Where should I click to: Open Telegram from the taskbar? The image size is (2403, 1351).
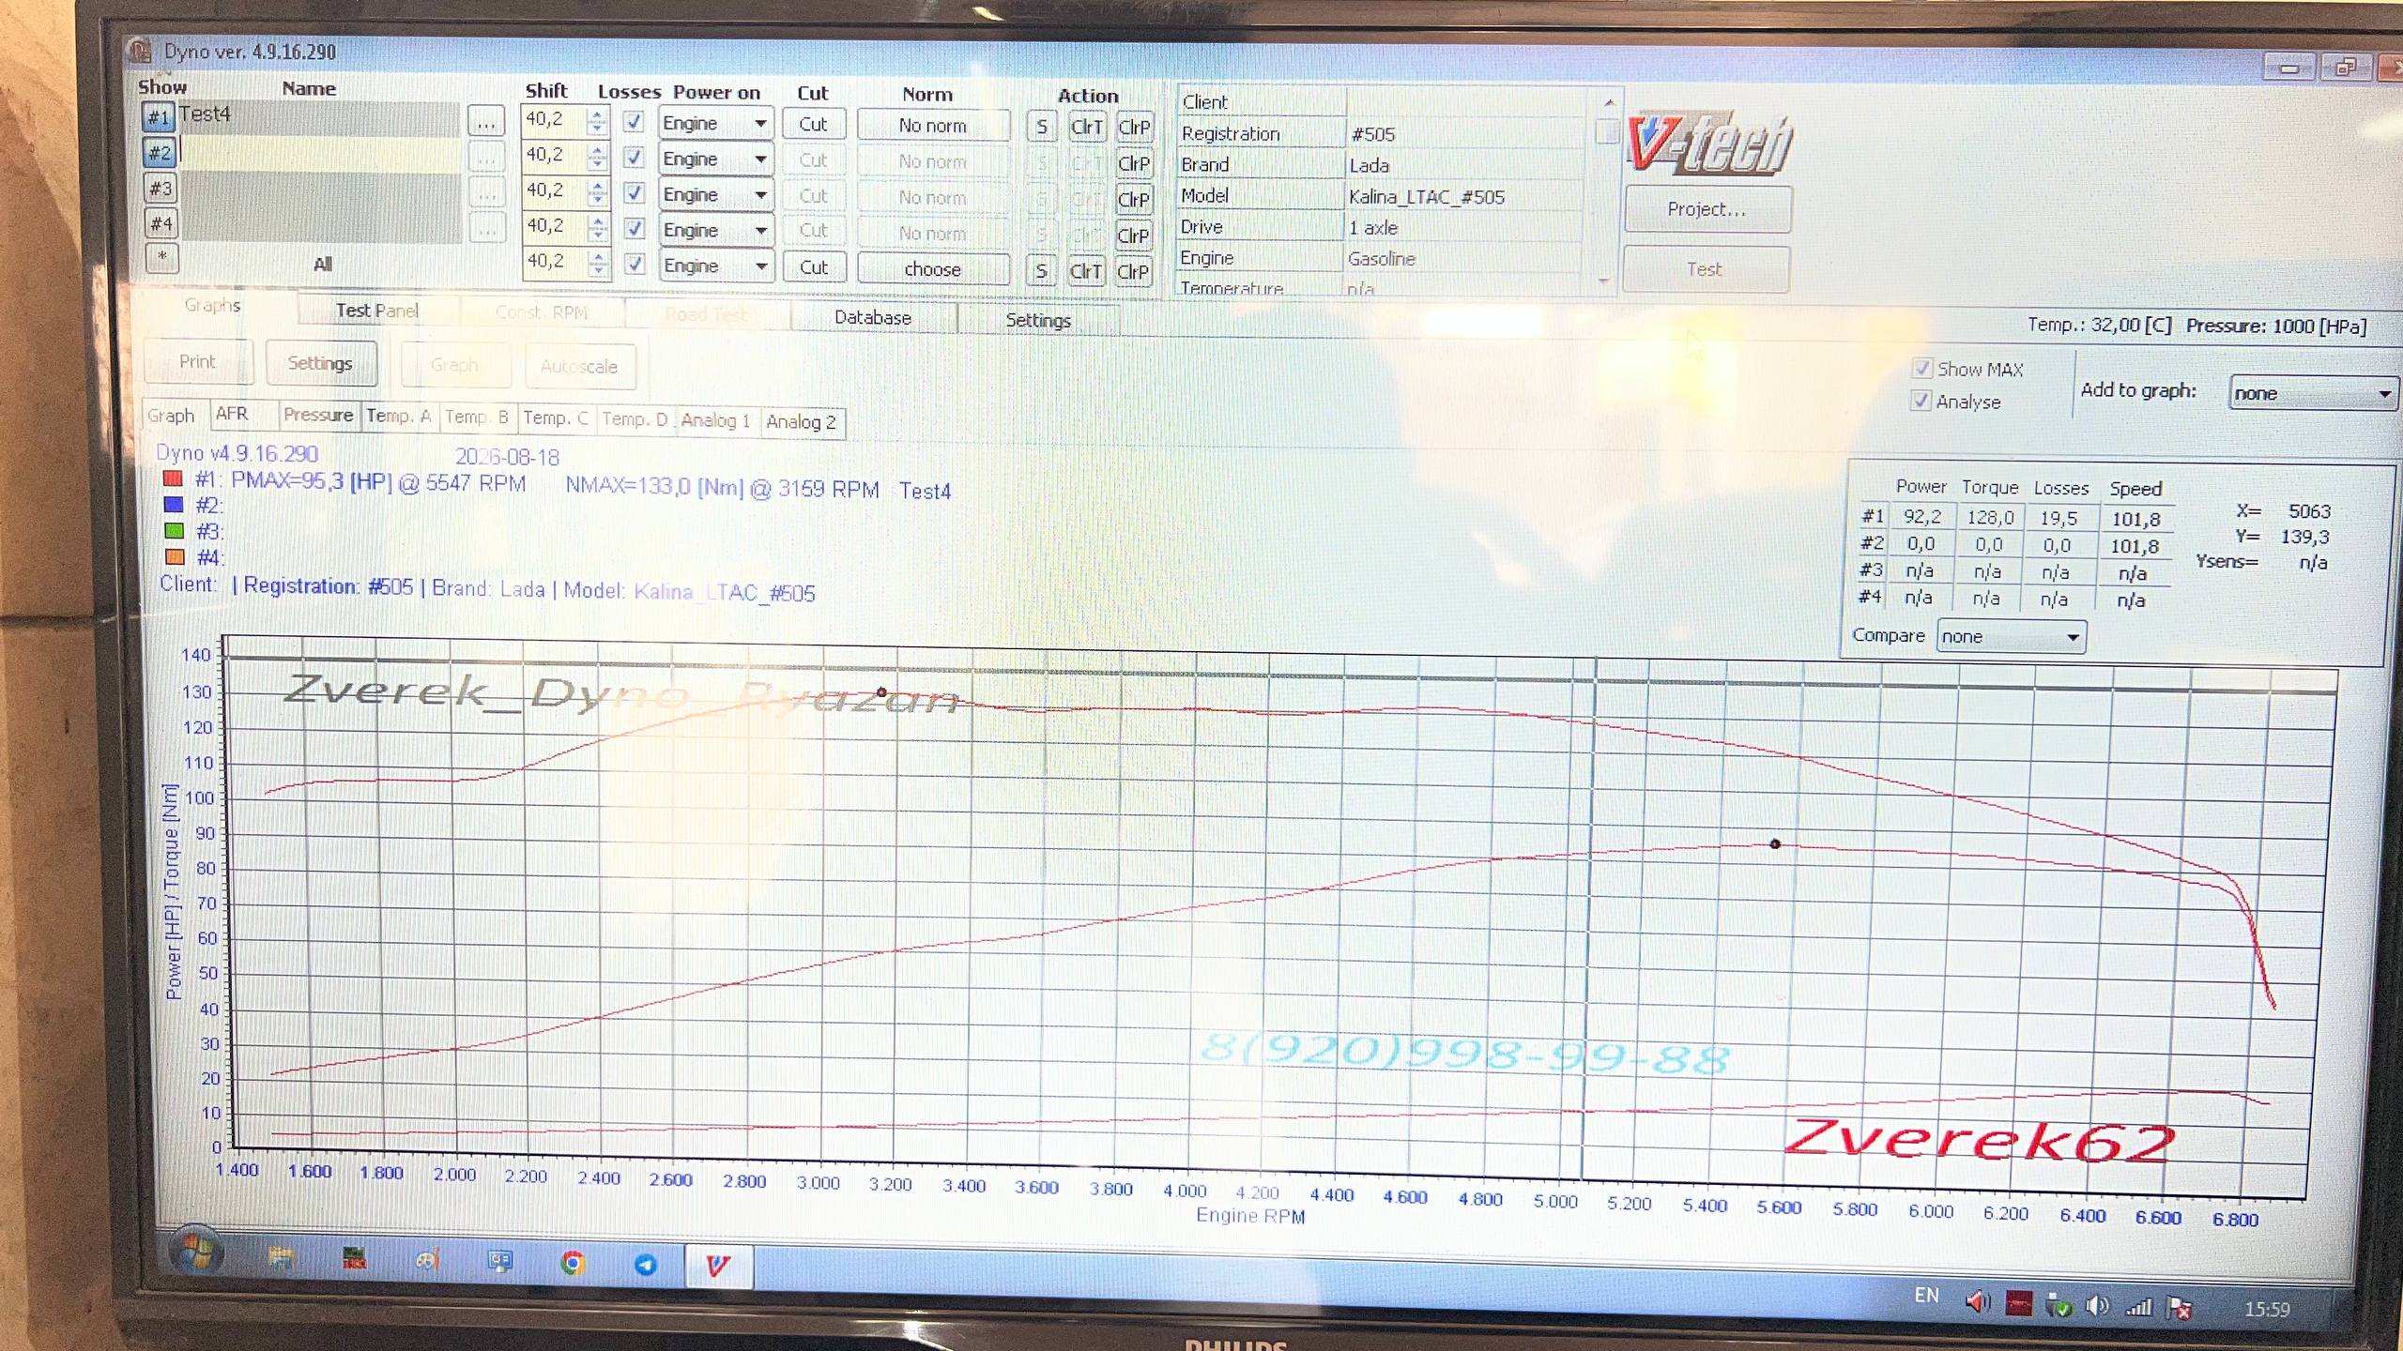pos(645,1265)
